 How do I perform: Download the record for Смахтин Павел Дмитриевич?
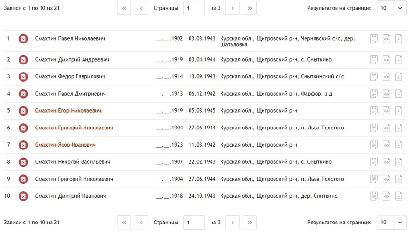tap(399, 94)
